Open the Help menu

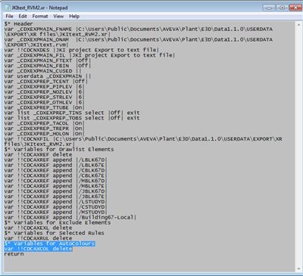coord(74,16)
